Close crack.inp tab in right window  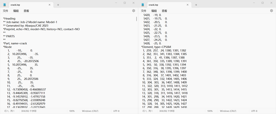pyautogui.click(x=188, y=5)
